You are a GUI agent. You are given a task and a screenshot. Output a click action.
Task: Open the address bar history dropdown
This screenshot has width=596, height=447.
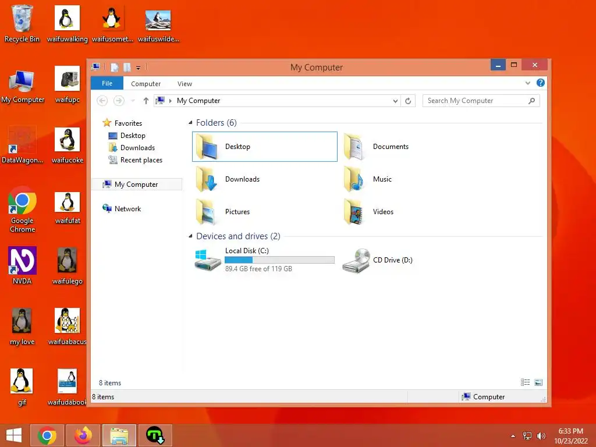click(395, 101)
